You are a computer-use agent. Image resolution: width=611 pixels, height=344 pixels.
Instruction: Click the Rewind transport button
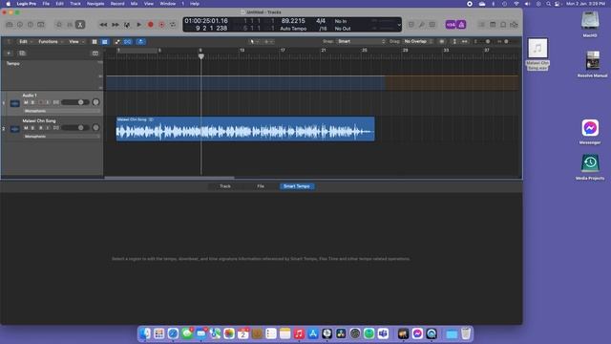103,25
